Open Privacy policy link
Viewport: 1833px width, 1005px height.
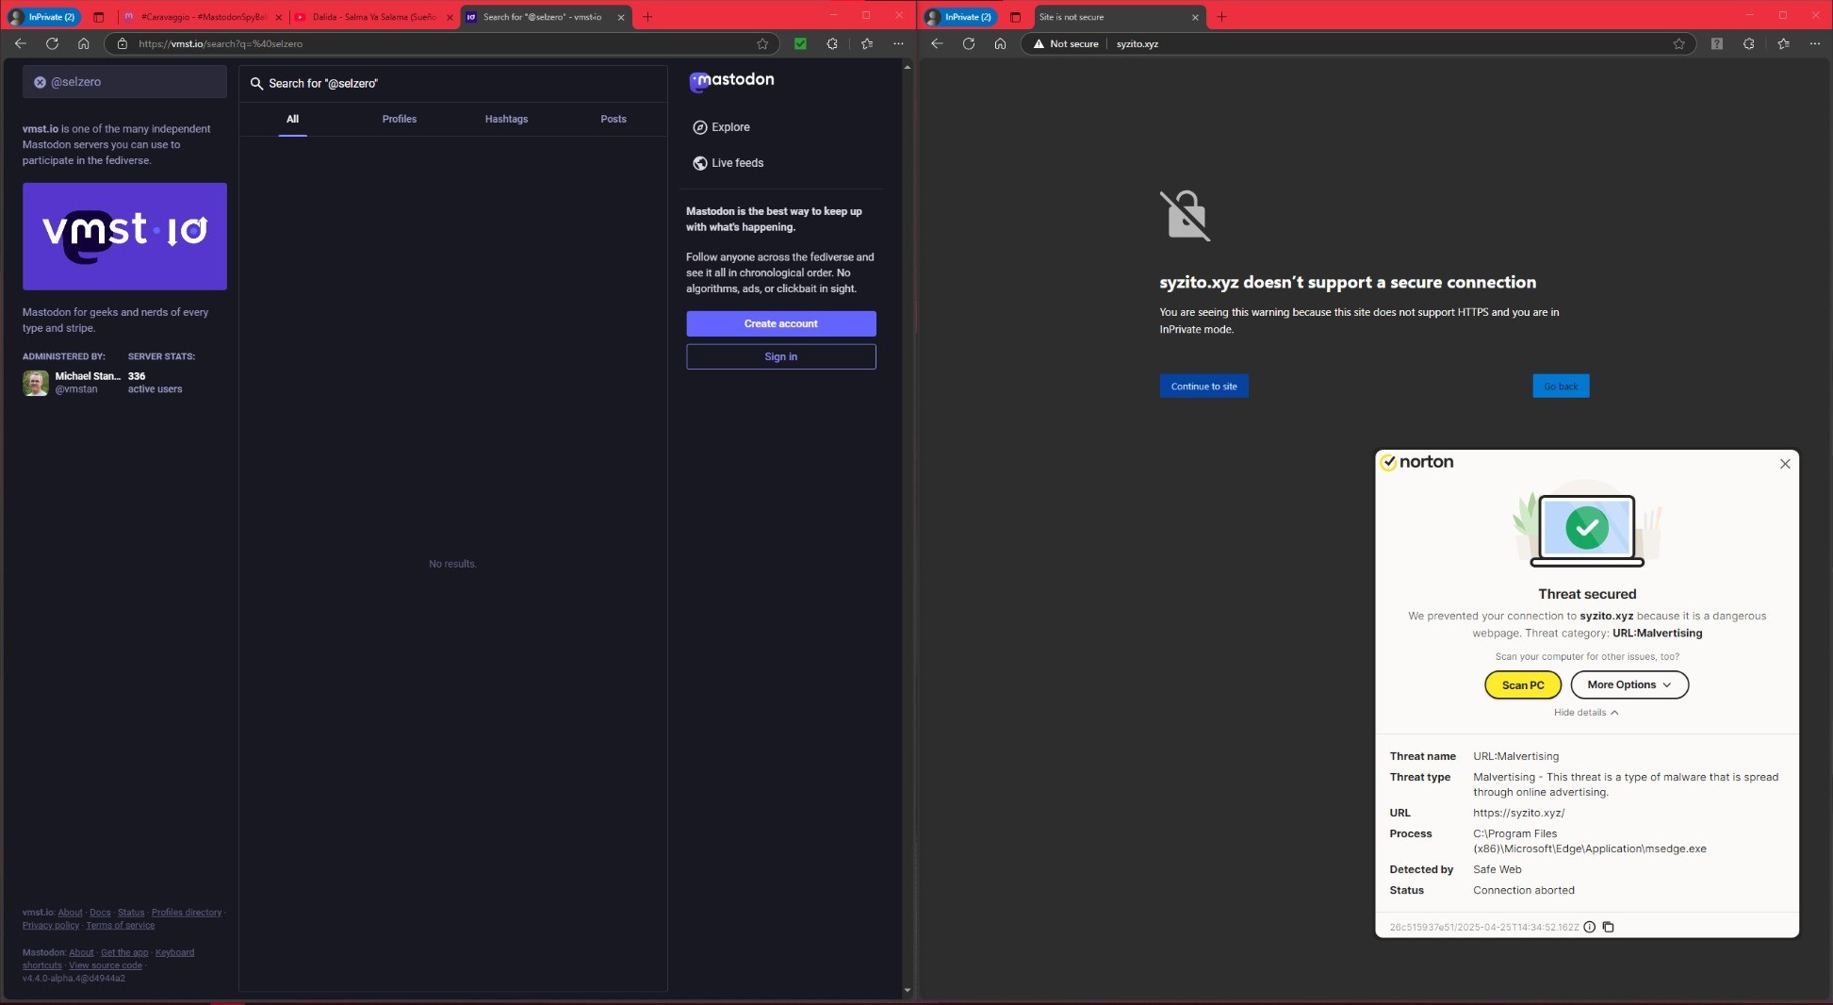(x=51, y=926)
